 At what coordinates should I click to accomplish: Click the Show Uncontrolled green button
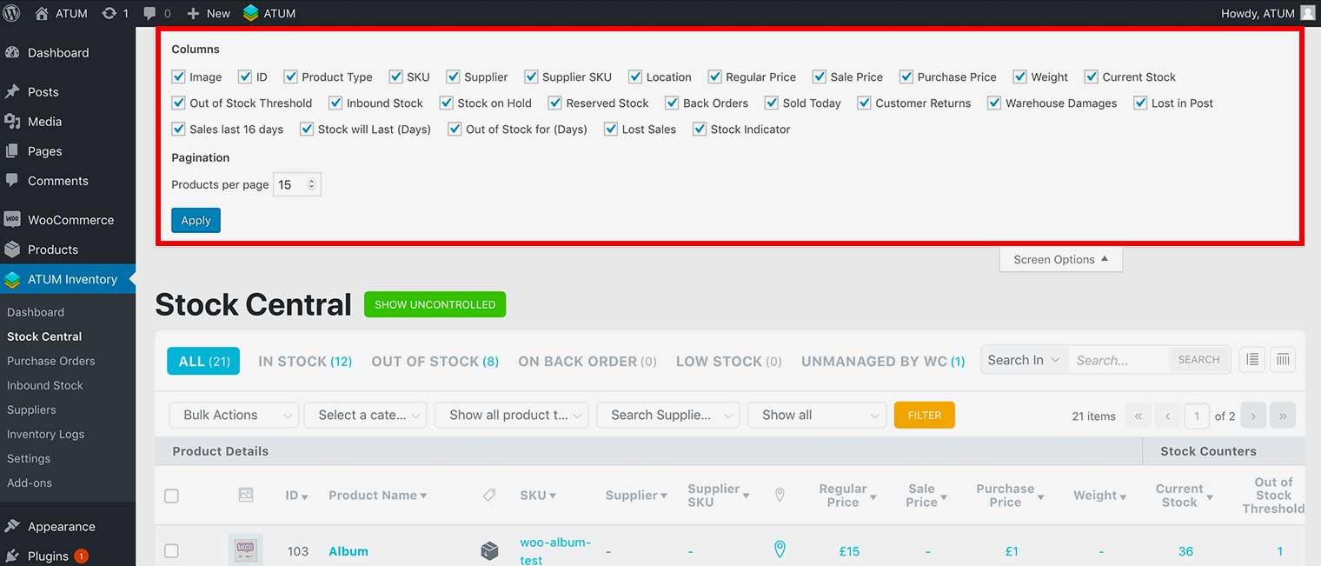point(435,304)
